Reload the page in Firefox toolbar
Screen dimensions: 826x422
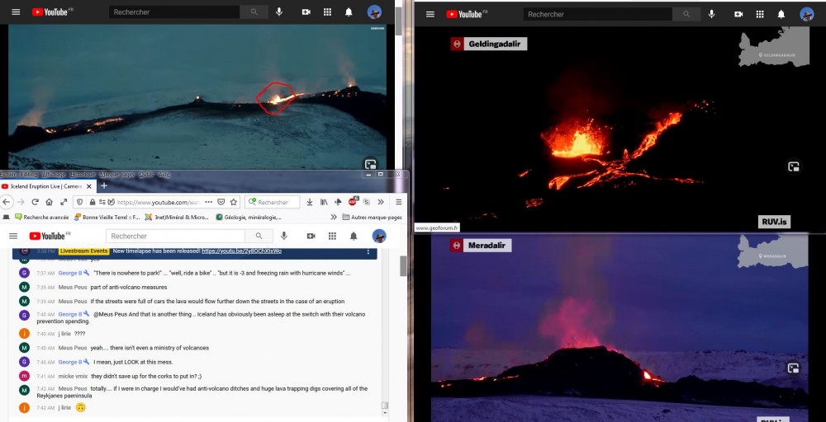[35, 202]
